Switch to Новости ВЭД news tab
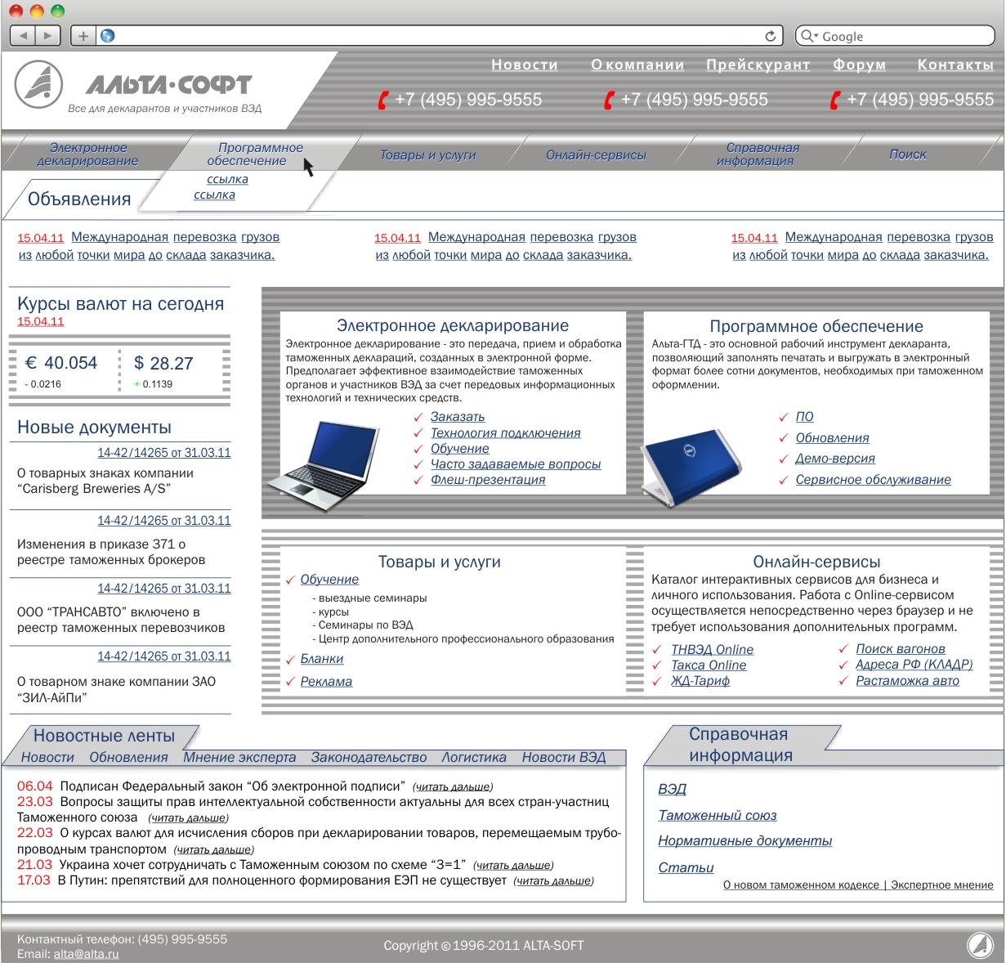The height and width of the screenshot is (963, 1006). 564,757
